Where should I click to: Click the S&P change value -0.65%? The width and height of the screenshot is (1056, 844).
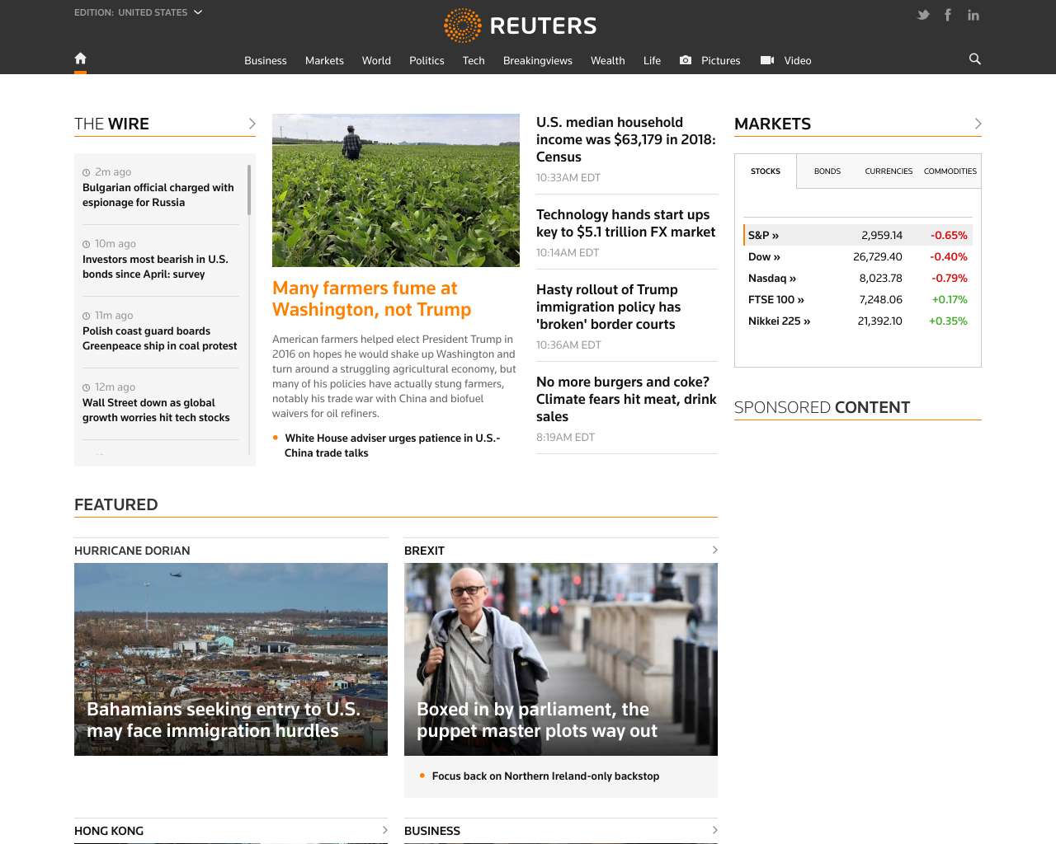click(949, 235)
